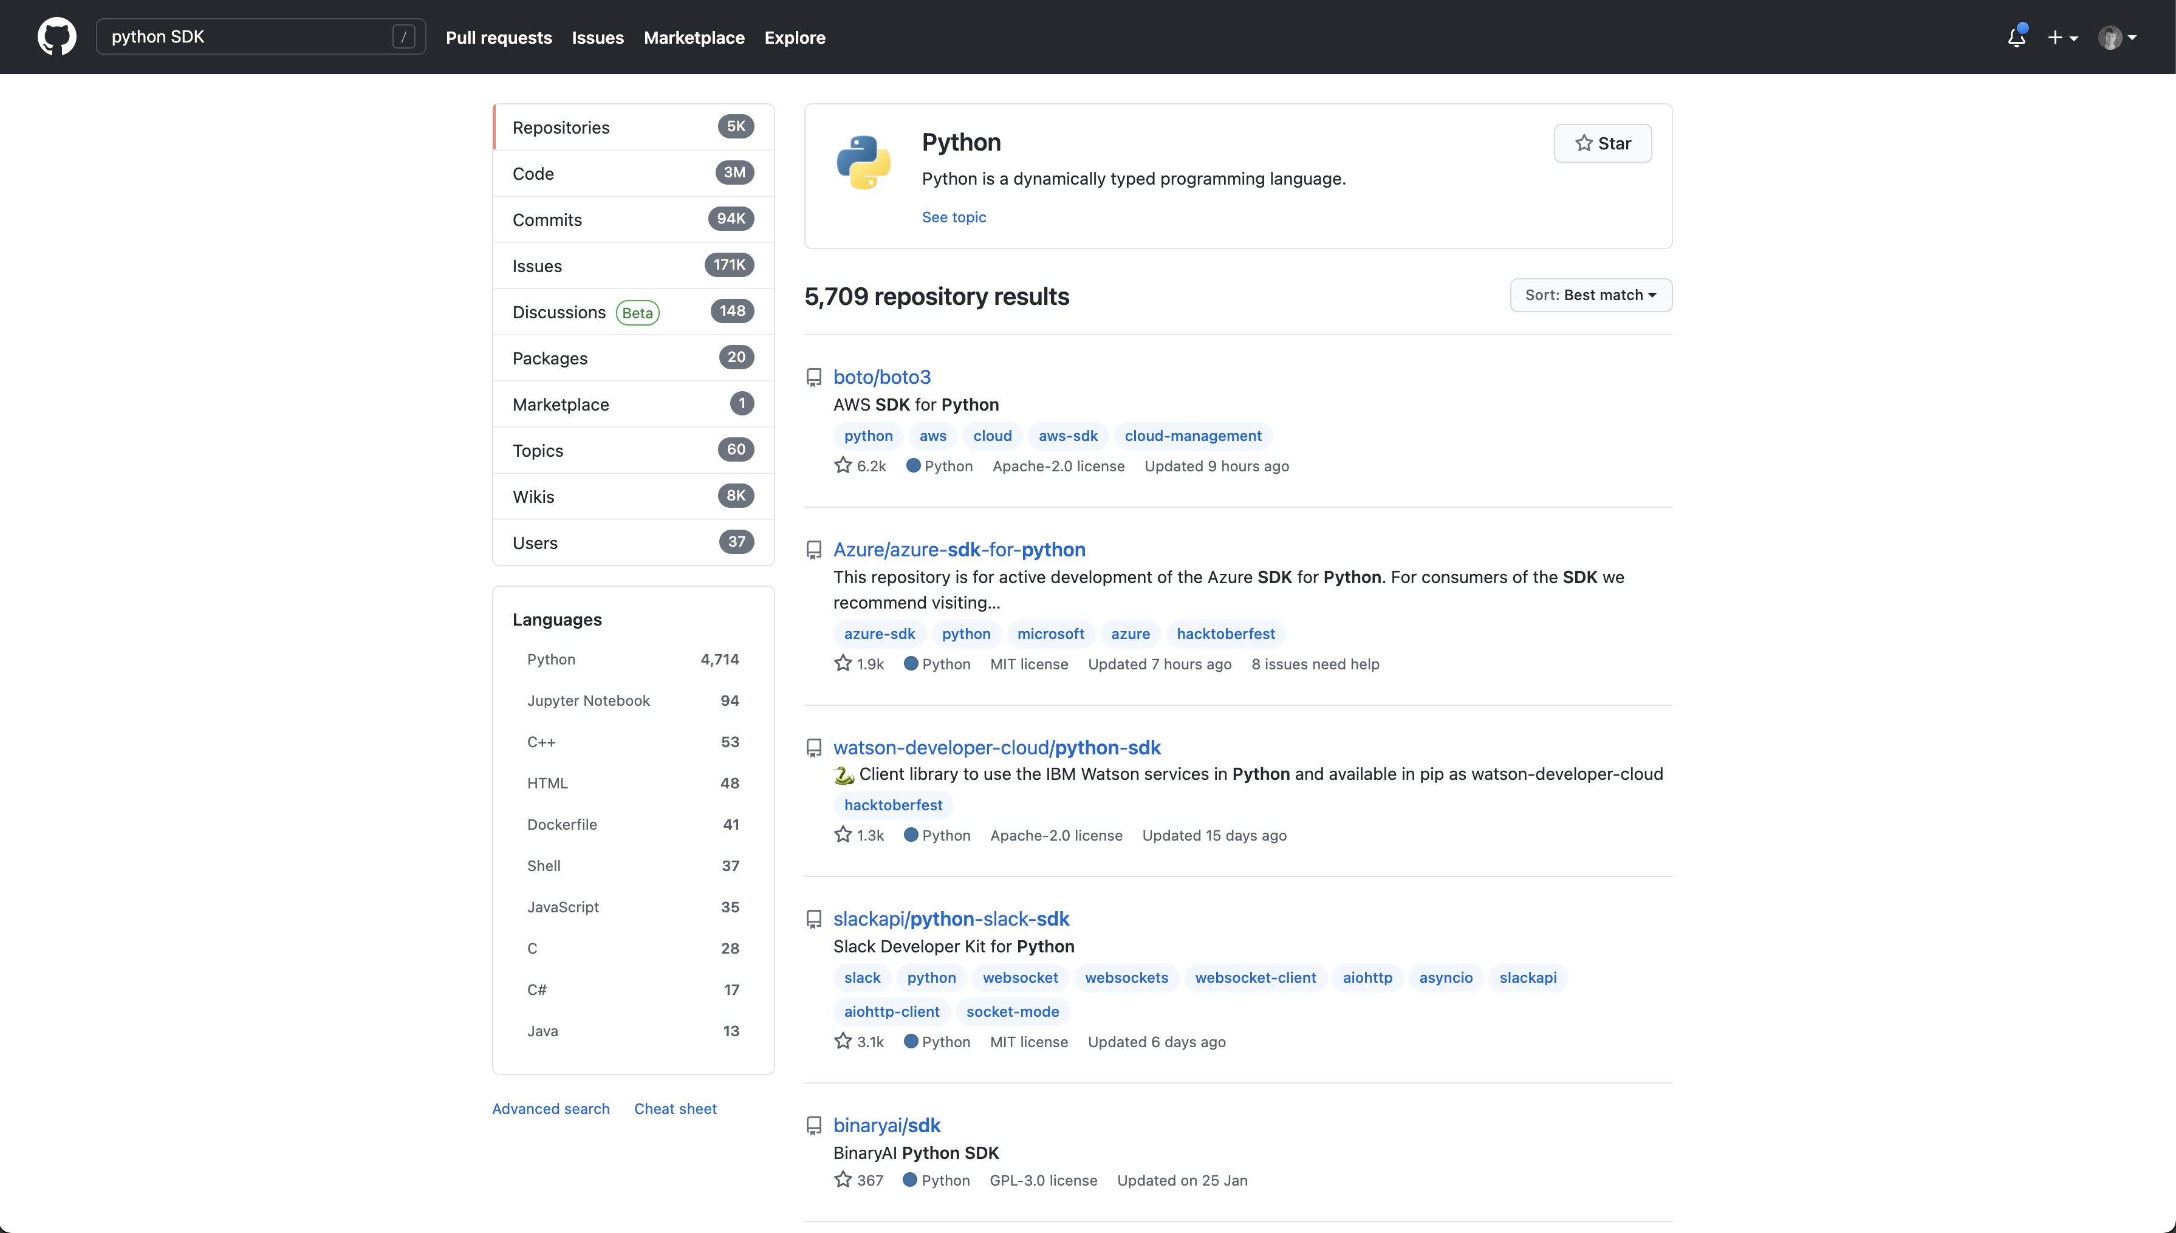
Task: Open watson-developer-cloud/python-sdk repository
Action: tap(996, 747)
